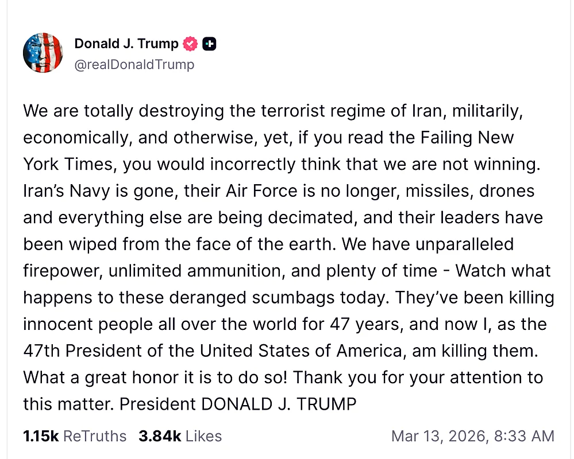This screenshot has height=459, width=574.
Task: Open the profile via the flag-painted avatar
Action: point(43,52)
